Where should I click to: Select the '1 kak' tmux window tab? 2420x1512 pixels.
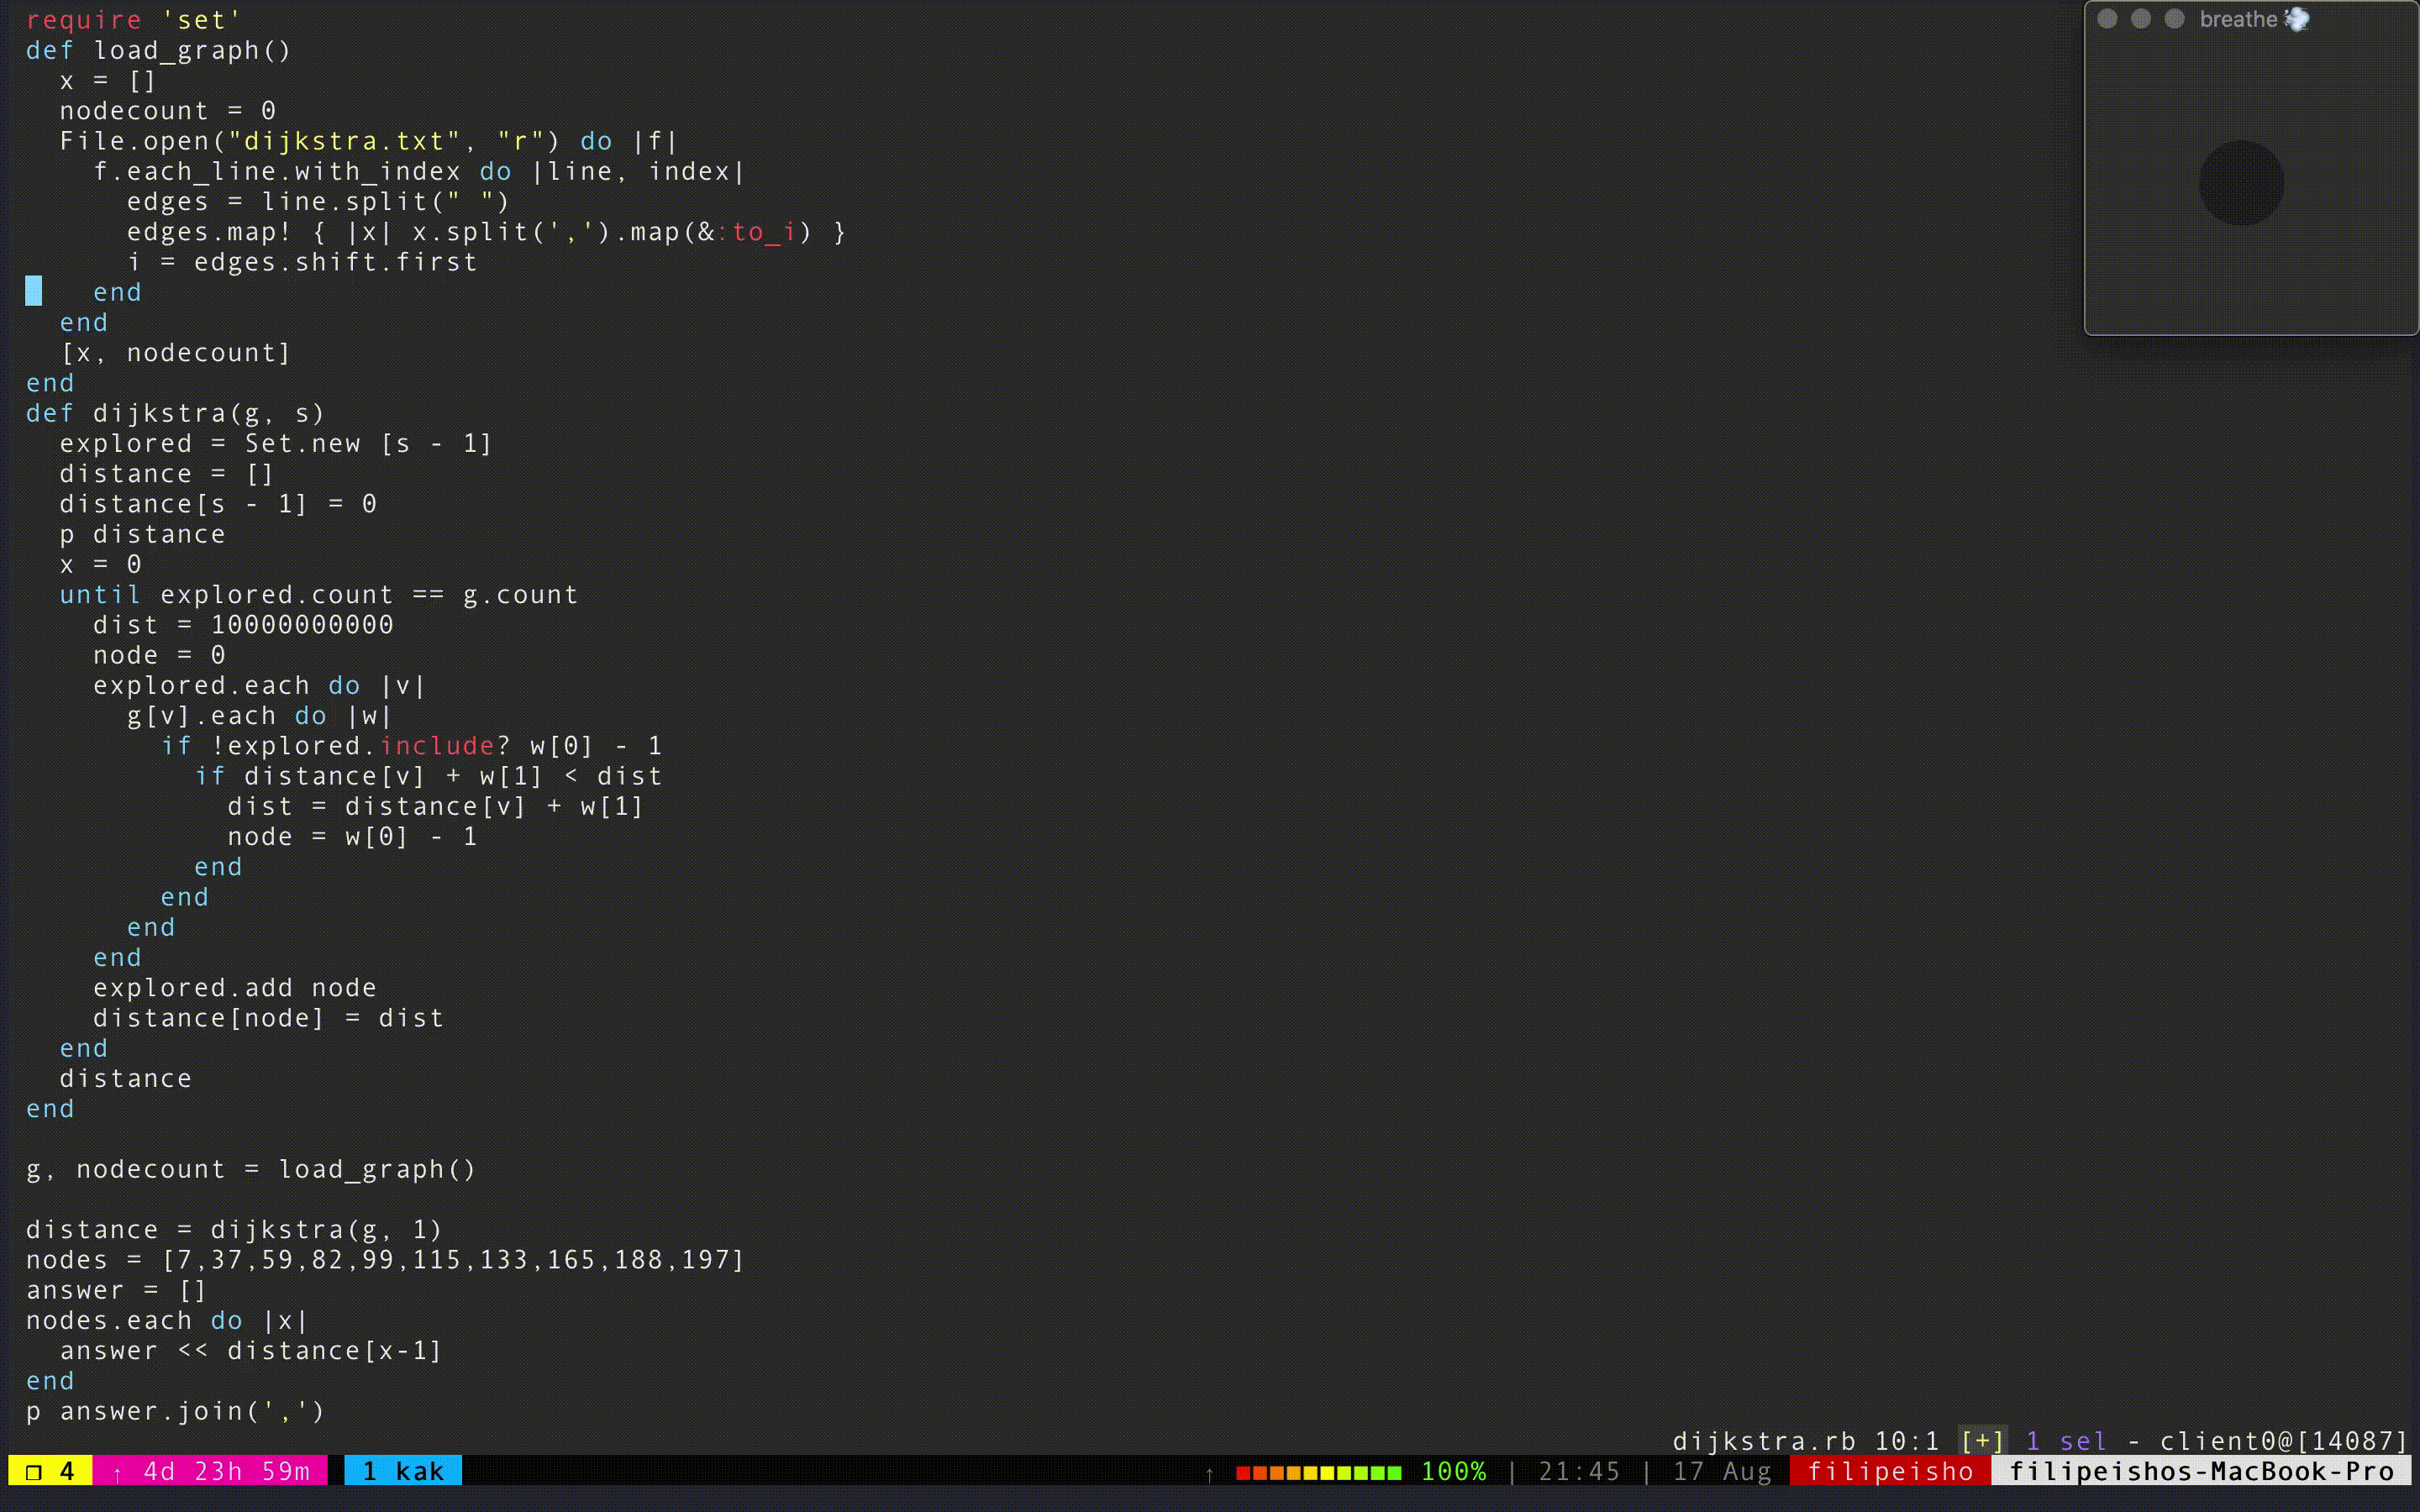coord(402,1471)
